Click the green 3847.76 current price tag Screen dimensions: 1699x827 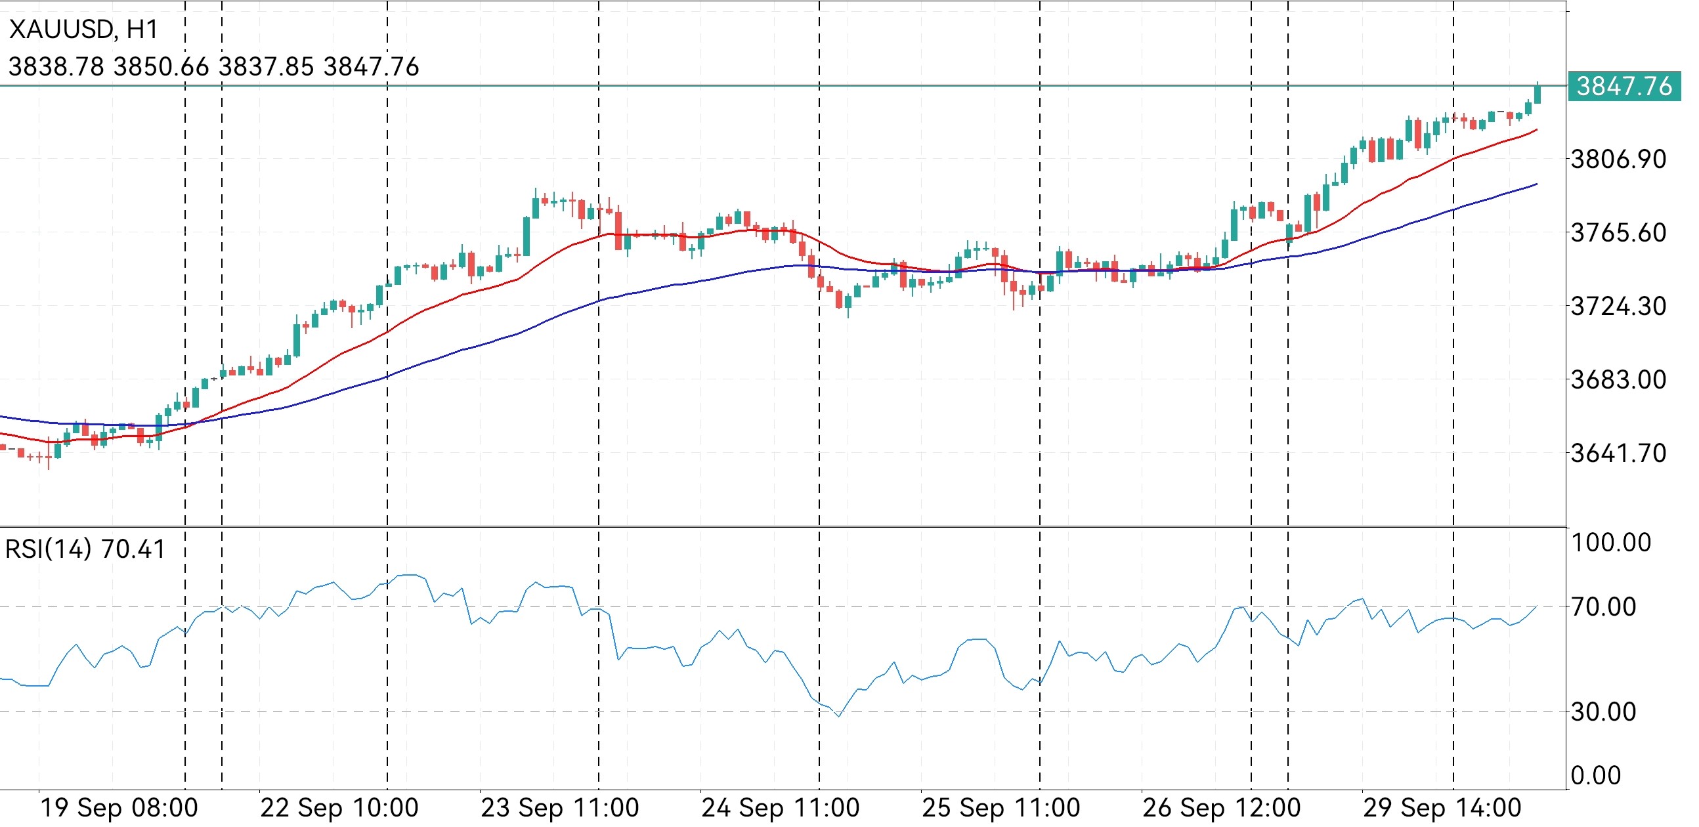click(1623, 87)
